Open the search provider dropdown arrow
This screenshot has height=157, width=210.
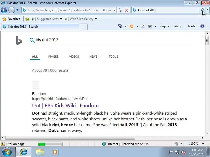208,10
